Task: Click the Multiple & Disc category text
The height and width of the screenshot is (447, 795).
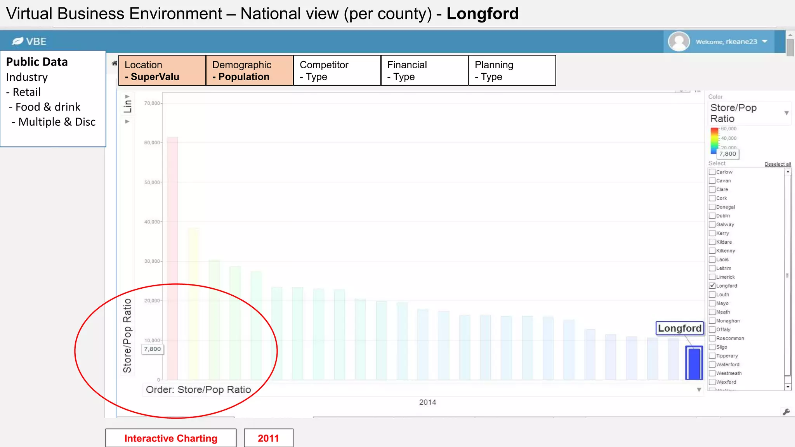Action: [57, 122]
